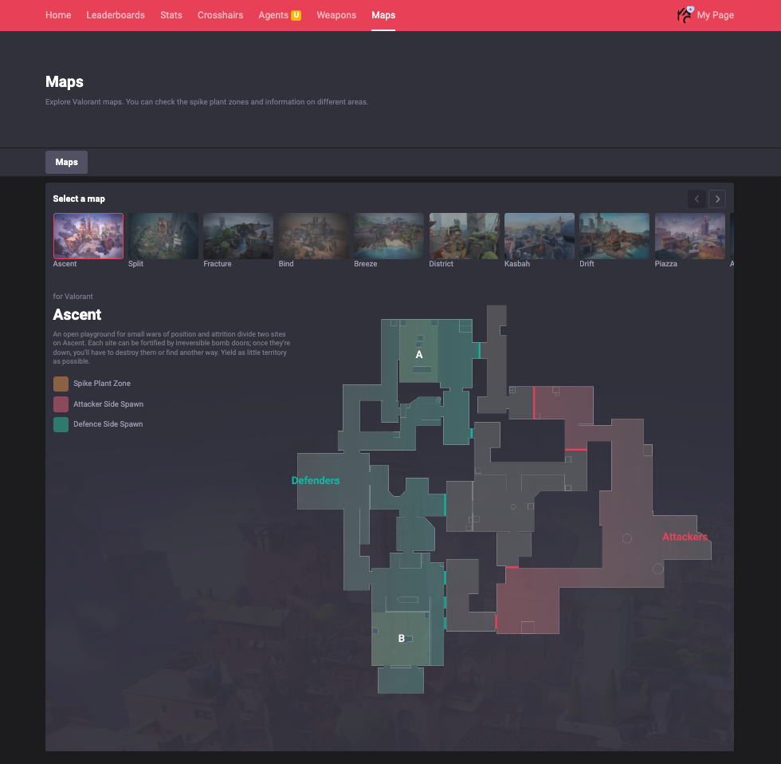Show previous maps with left chevron

(x=697, y=199)
